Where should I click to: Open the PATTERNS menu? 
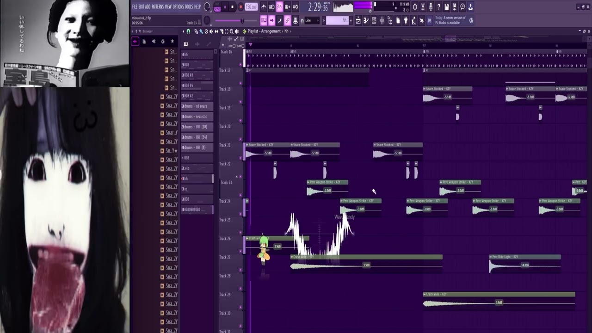point(158,6)
